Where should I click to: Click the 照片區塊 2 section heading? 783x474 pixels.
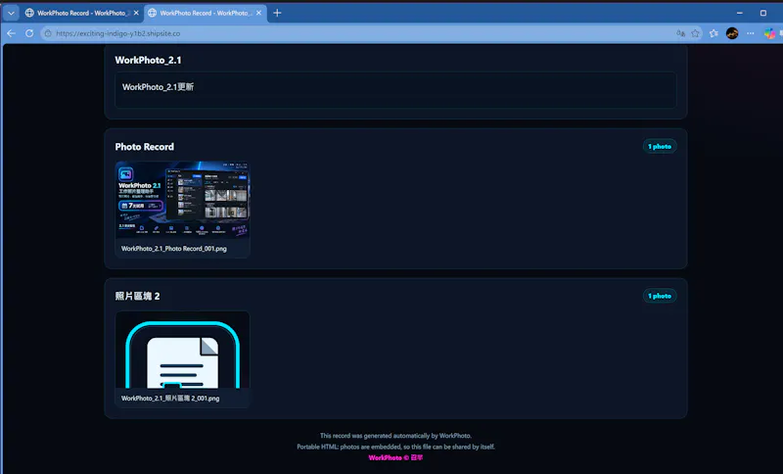click(x=137, y=296)
